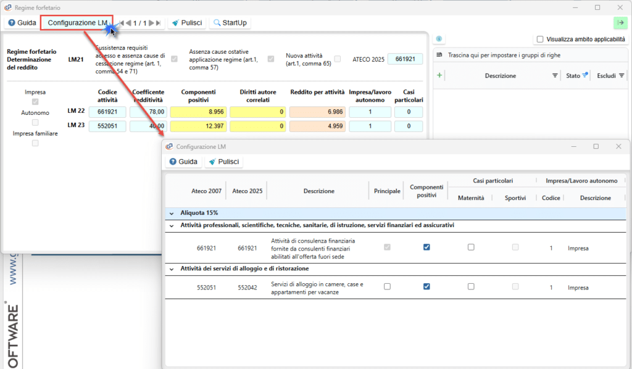Click Pulisci in the Configurazione LM window
The width and height of the screenshot is (632, 369).
tap(224, 162)
